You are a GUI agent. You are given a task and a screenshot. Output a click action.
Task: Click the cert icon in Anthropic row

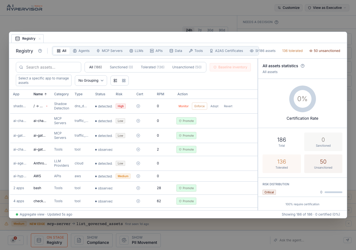click(138, 163)
